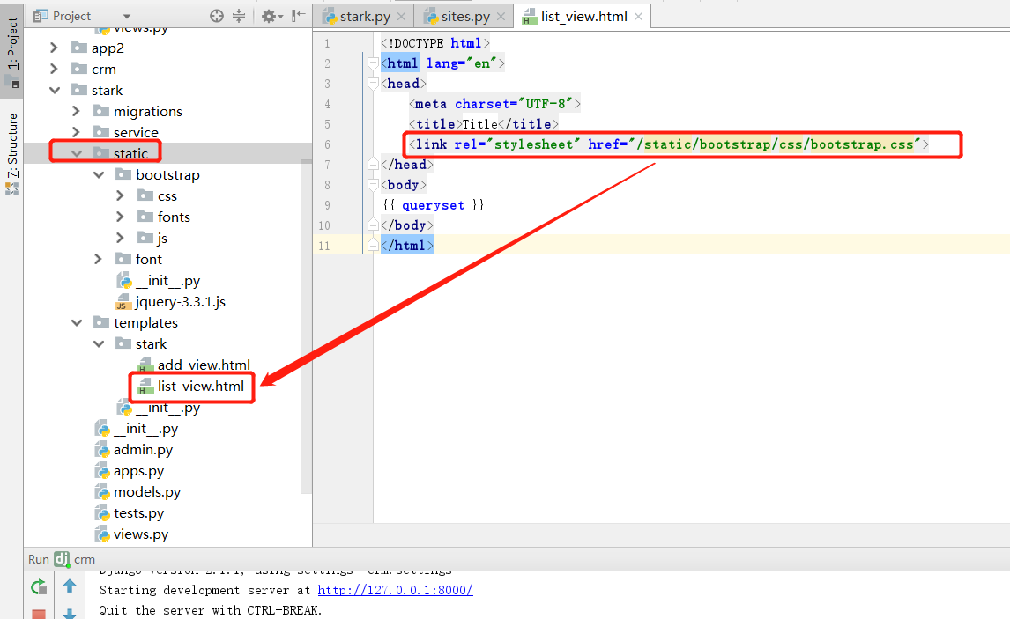1010x619 pixels.
Task: Collapse the static folder
Action: [x=77, y=153]
